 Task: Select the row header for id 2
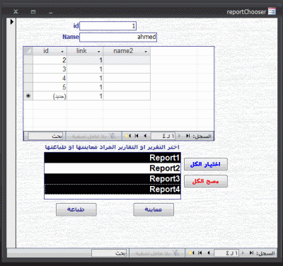click(x=28, y=60)
